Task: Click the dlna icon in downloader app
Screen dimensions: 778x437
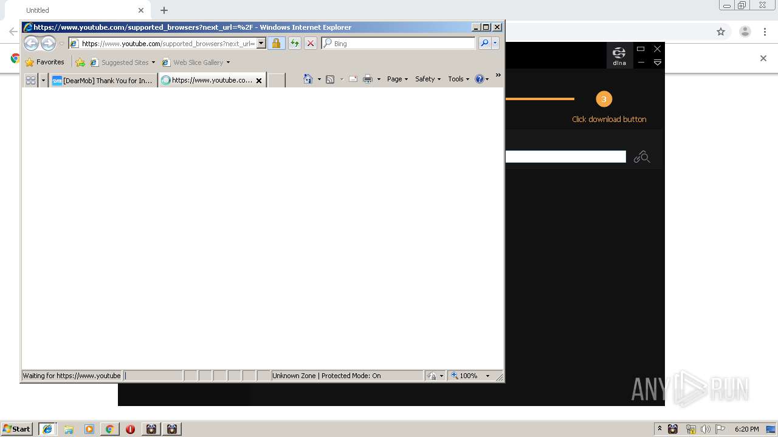Action: [619, 55]
